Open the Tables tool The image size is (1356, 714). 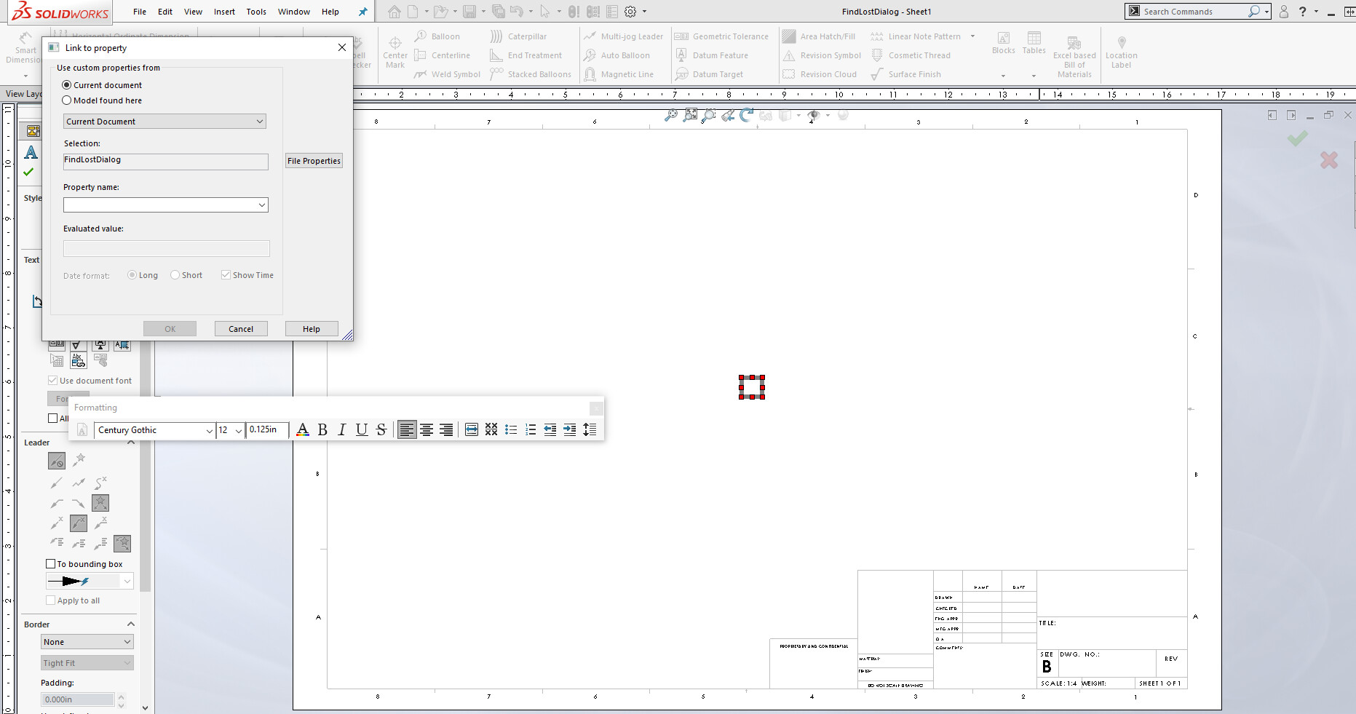point(1034,42)
